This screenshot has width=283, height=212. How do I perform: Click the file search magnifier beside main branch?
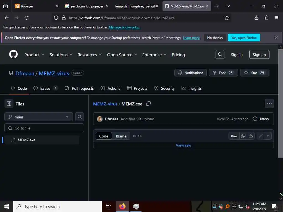click(x=79, y=117)
